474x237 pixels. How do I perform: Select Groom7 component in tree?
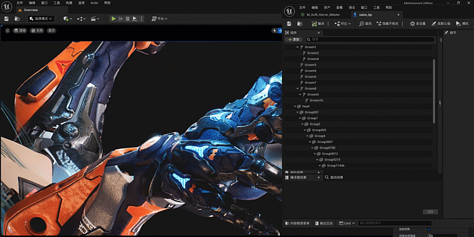click(311, 82)
